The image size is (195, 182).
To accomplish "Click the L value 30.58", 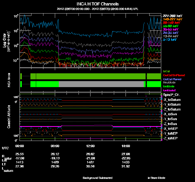I will click(x=90, y=166).
